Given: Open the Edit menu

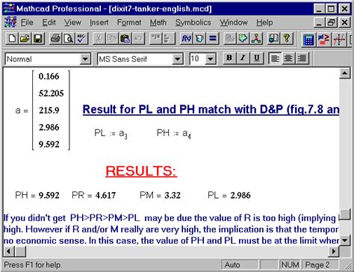Looking at the screenshot, I should [49, 22].
